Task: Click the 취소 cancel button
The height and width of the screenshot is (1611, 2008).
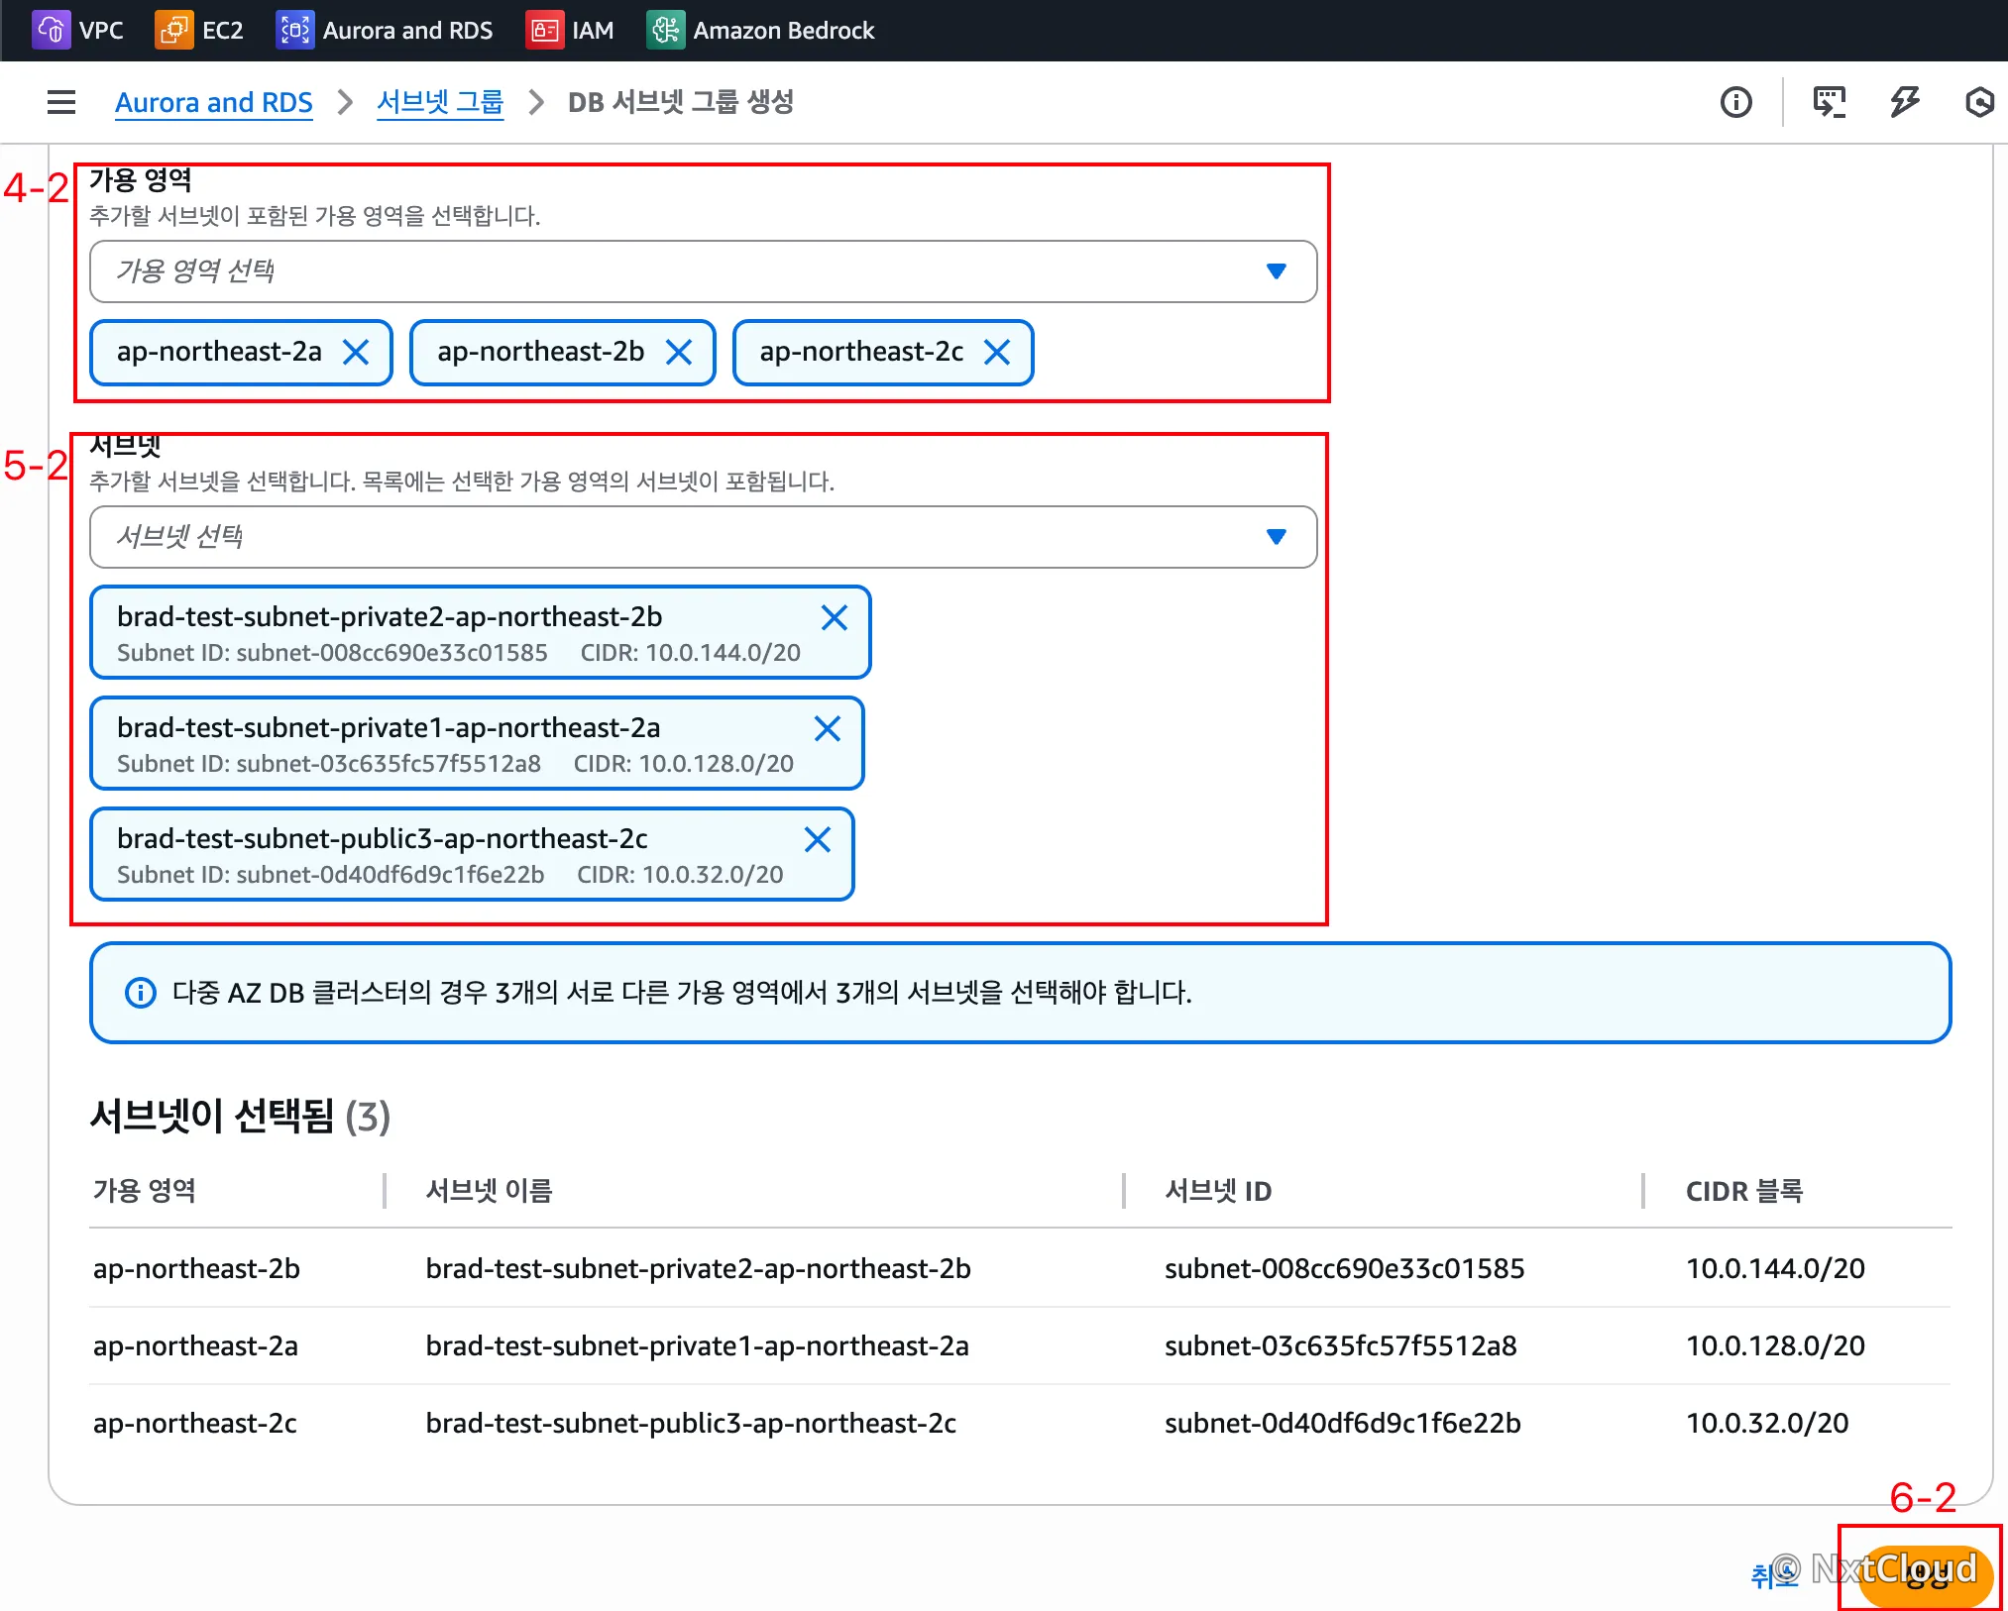Action: tap(1775, 1574)
